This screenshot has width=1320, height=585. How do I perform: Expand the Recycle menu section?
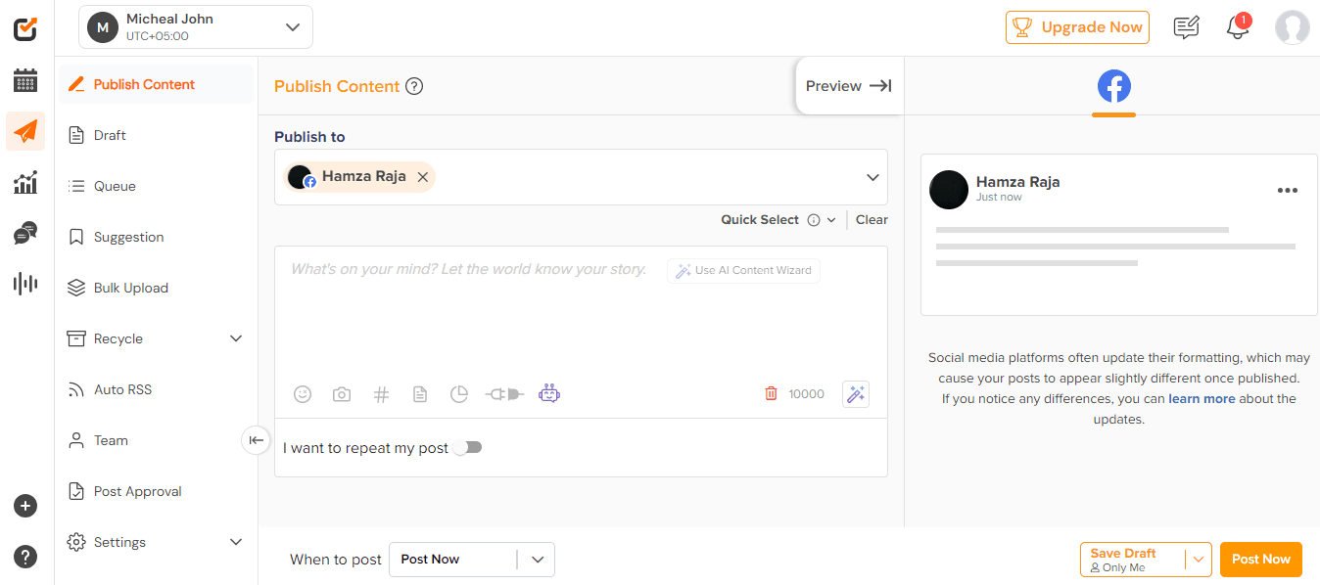(x=235, y=338)
